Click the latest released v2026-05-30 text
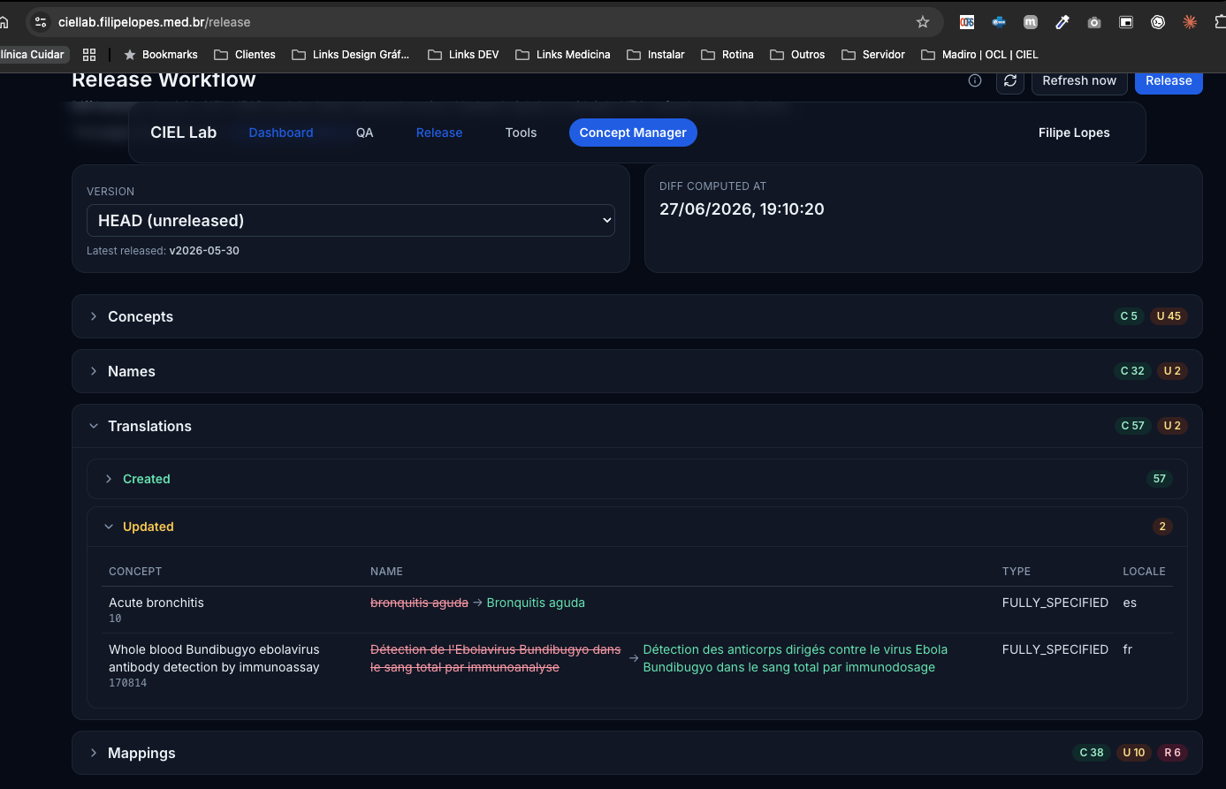 [204, 251]
